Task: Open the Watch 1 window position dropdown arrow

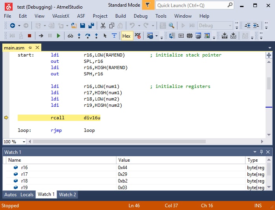Action: click(255, 152)
